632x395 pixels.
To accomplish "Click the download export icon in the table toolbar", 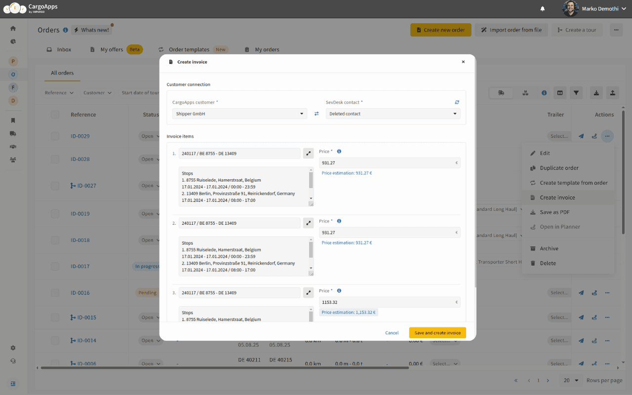I will [x=596, y=92].
